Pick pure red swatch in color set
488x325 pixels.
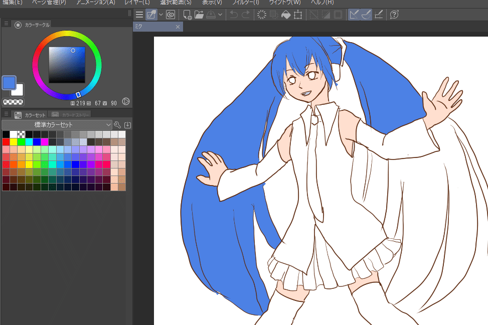(x=6, y=142)
